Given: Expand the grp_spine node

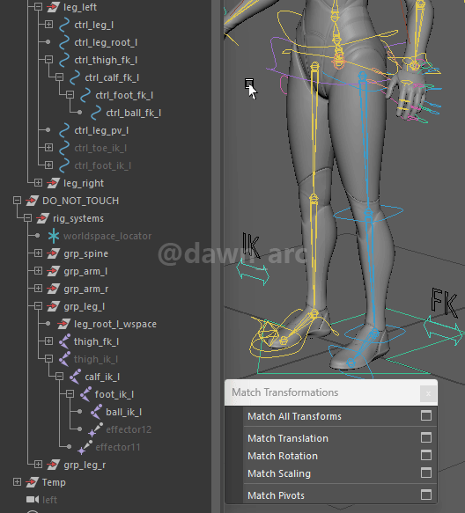Looking at the screenshot, I should point(38,253).
